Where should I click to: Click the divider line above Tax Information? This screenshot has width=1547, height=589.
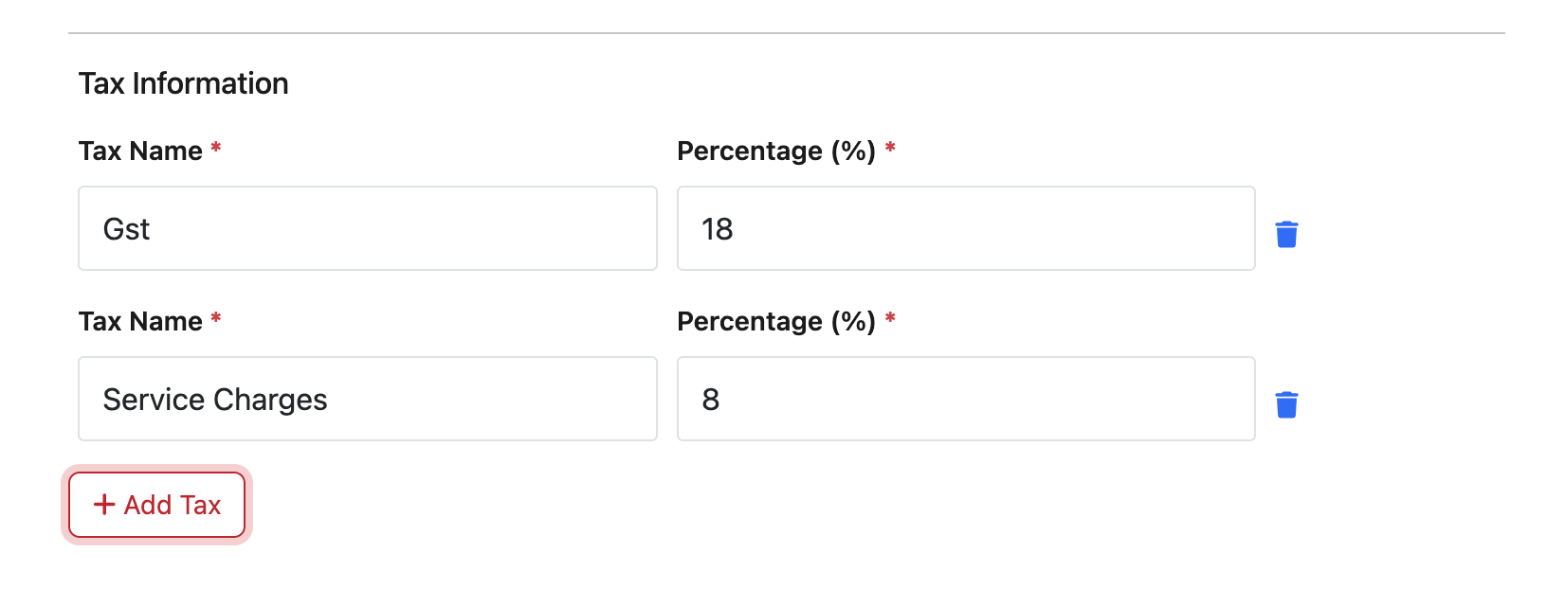click(786, 33)
